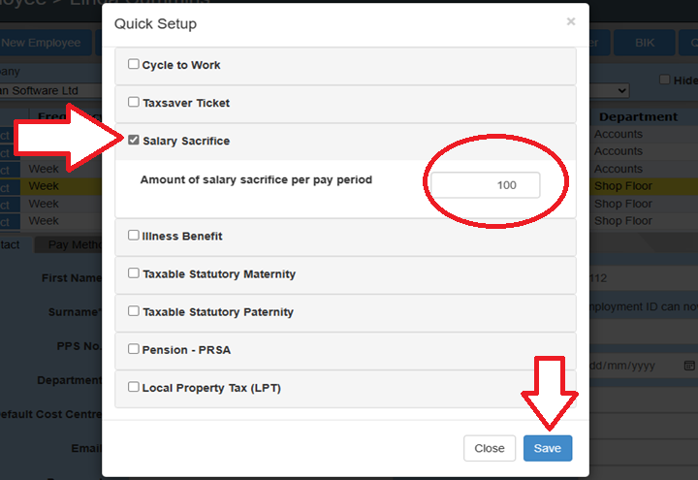The image size is (698, 480).
Task: Check Taxable Statutory Paternity
Action: (x=134, y=311)
